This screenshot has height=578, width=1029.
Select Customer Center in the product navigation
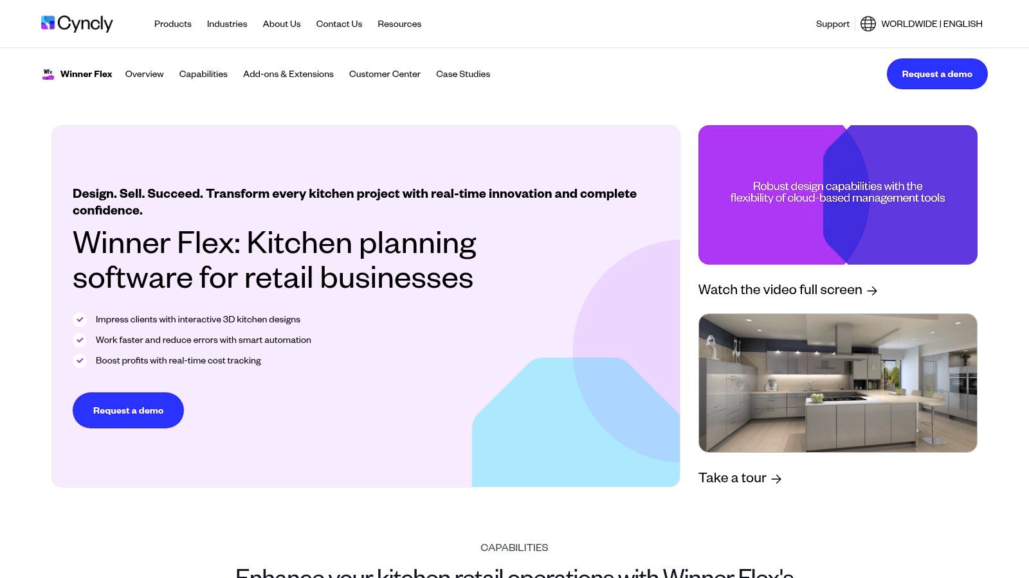[385, 74]
